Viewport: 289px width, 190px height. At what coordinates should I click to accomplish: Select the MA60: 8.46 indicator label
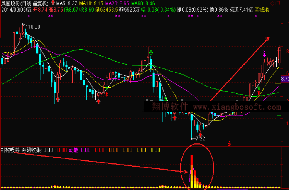tap(143, 3)
